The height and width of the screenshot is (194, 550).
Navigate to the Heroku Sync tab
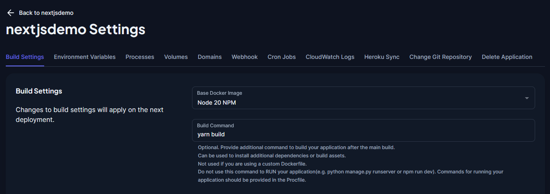pos(382,57)
